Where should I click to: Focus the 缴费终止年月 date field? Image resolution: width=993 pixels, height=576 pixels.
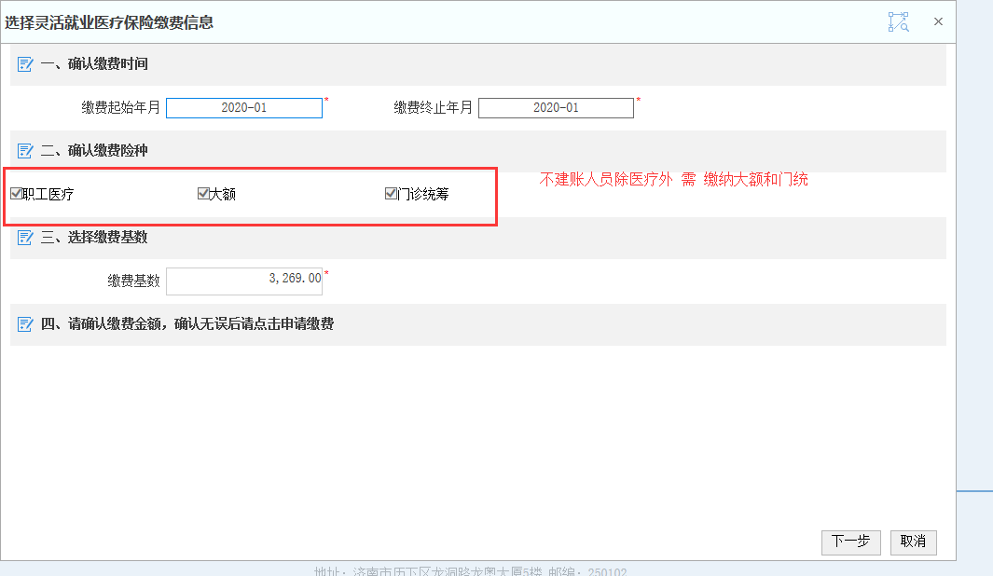tap(556, 107)
